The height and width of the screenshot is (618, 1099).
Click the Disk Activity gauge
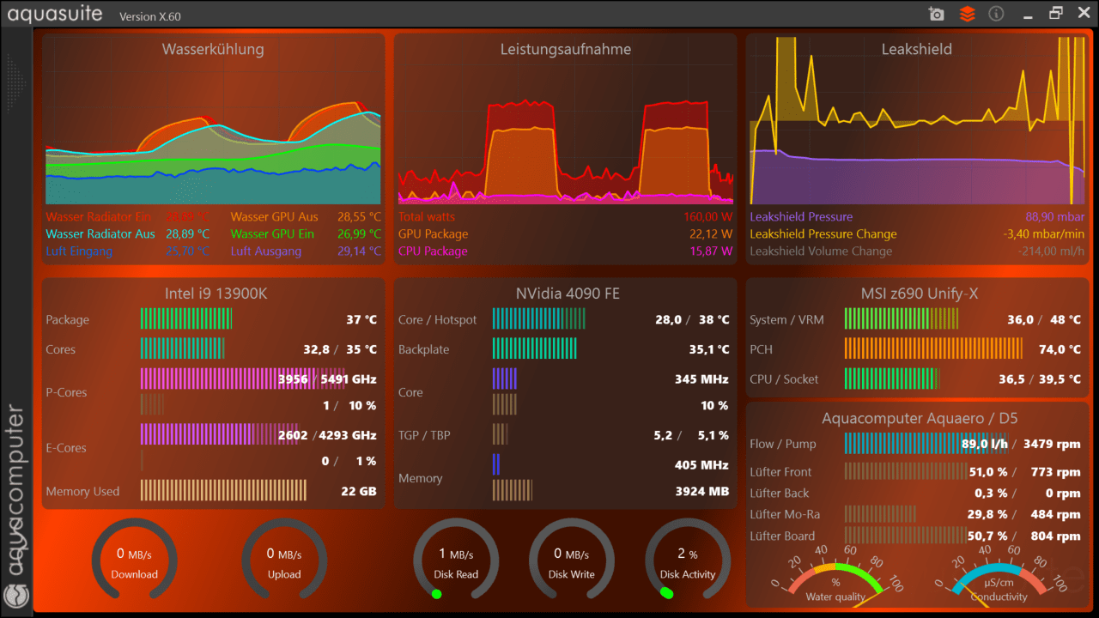click(688, 560)
